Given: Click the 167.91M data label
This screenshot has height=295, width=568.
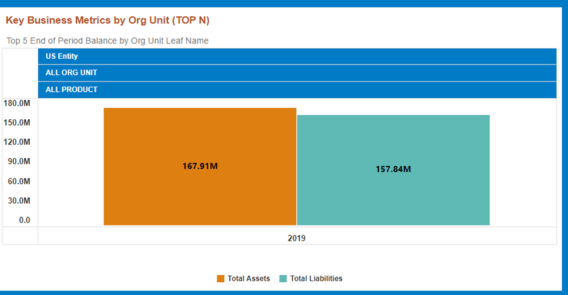Looking at the screenshot, I should [x=200, y=166].
